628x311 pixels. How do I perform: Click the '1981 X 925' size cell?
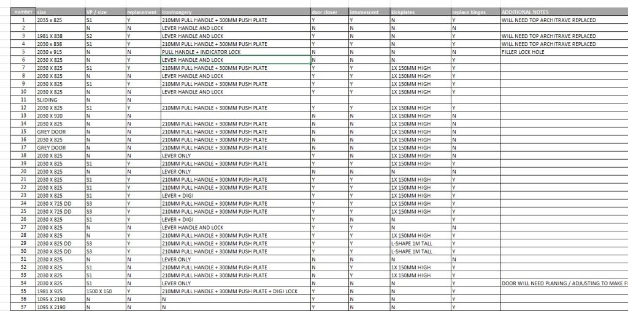(59, 291)
